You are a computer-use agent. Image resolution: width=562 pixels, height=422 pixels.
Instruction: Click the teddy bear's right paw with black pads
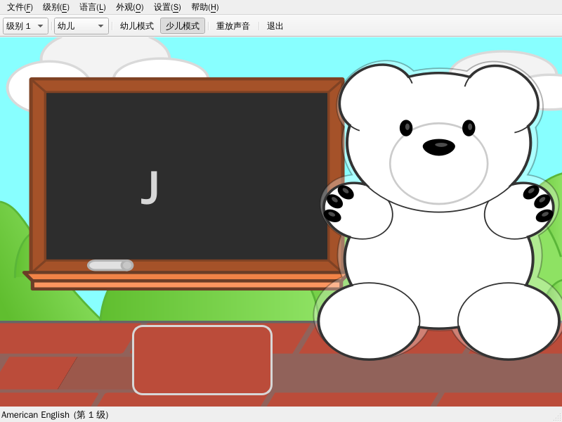click(x=518, y=210)
